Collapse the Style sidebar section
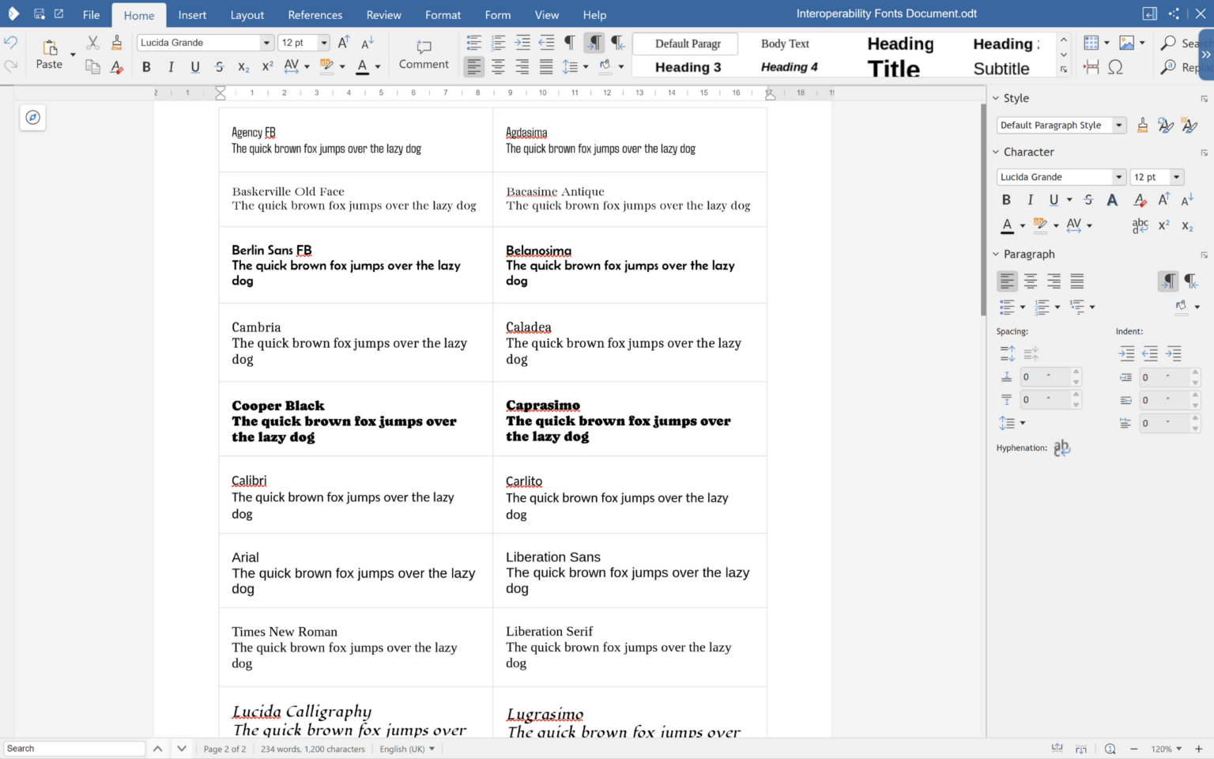Image resolution: width=1214 pixels, height=759 pixels. (x=996, y=98)
